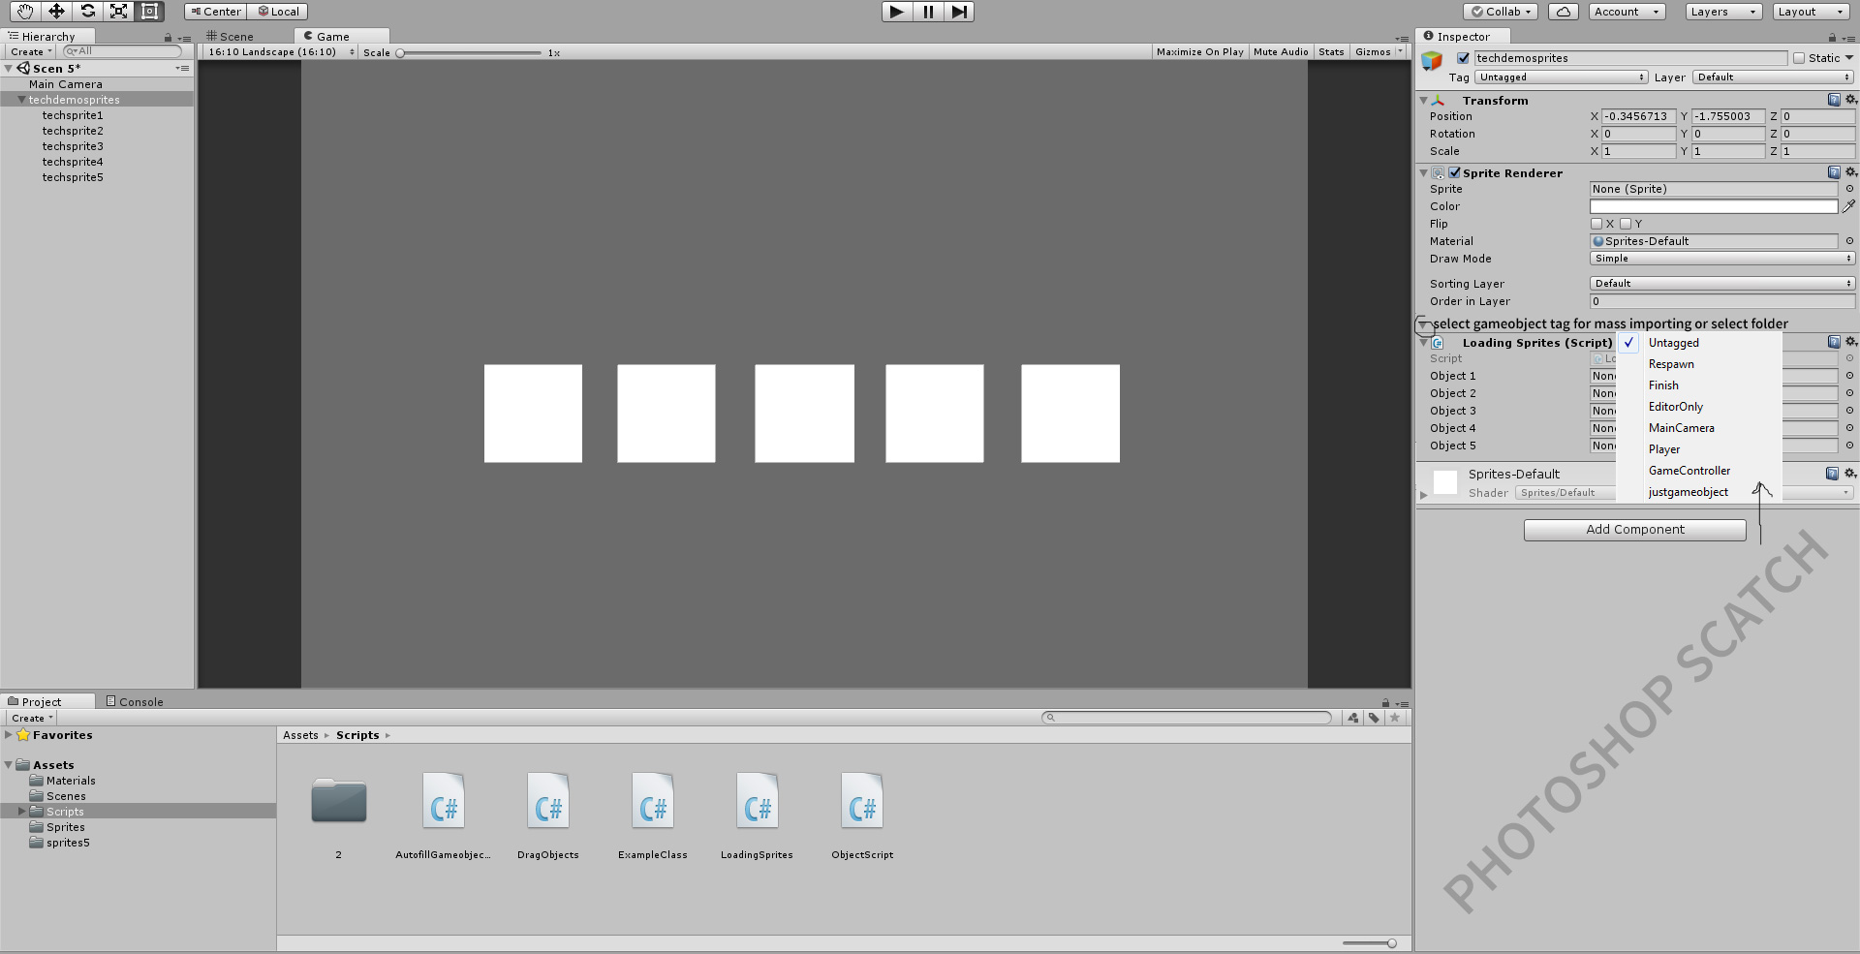Viewport: 1860px width, 954px height.
Task: Open the Layout dropdown
Action: tap(1811, 12)
